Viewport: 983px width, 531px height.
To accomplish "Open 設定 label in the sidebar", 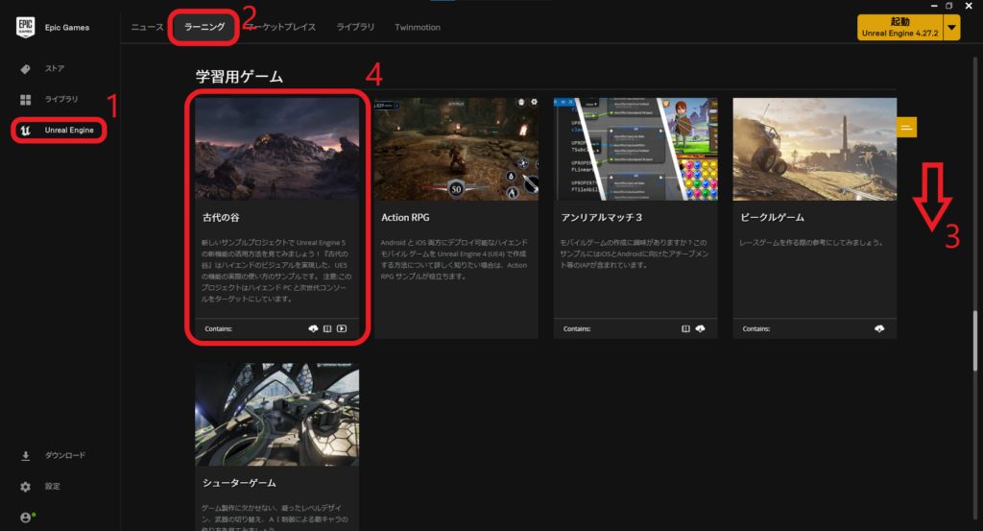I will (53, 487).
